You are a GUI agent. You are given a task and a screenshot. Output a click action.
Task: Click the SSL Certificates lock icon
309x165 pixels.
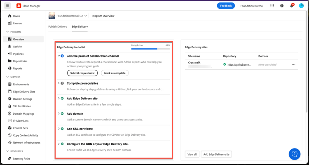(x=9, y=106)
